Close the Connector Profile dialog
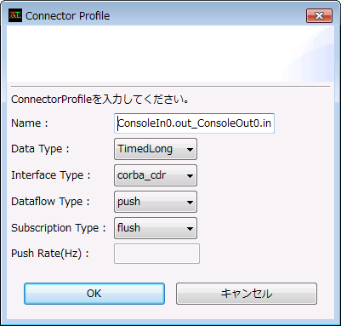Image resolution: width=341 pixels, height=326 pixels. (319, 15)
